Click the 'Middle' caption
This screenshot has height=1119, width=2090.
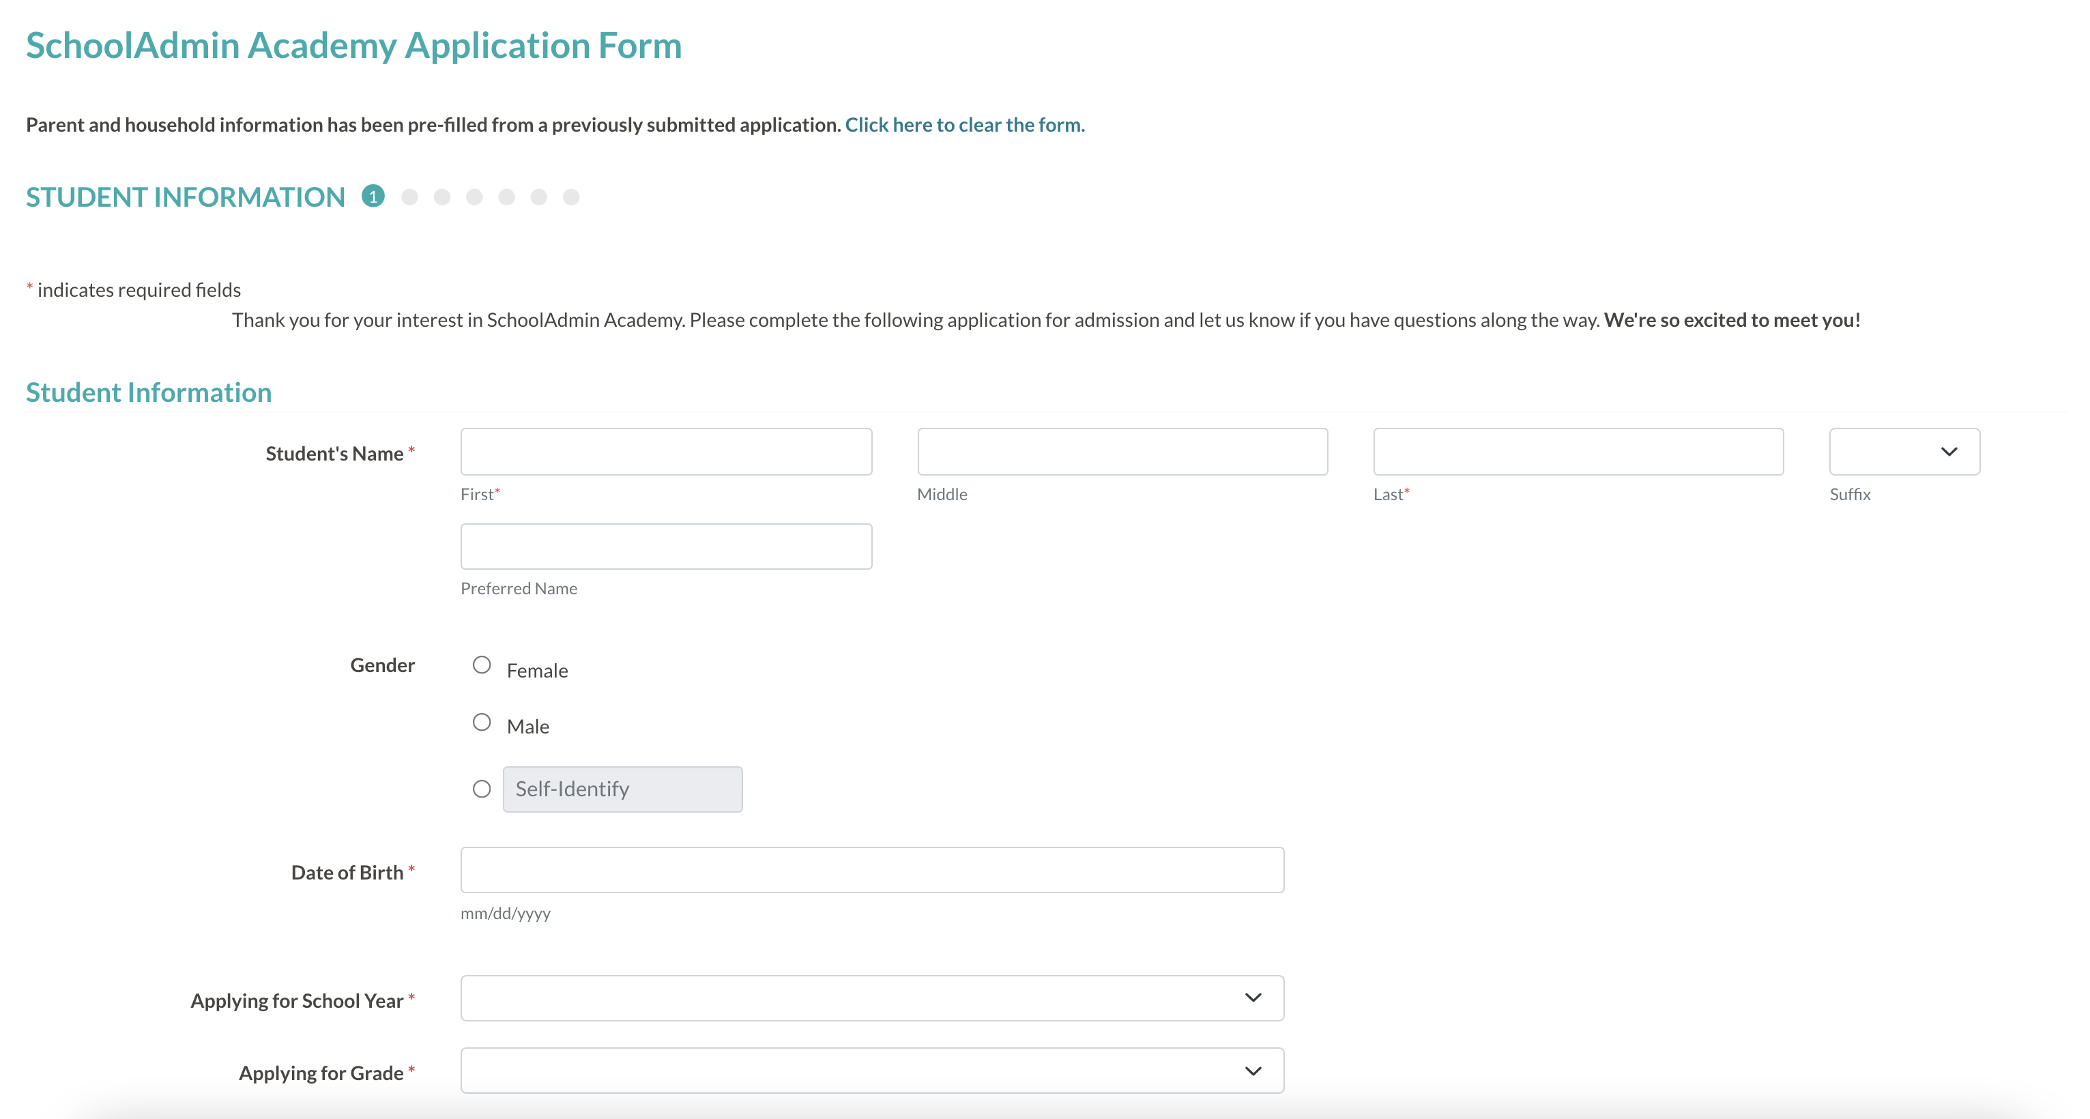(942, 494)
